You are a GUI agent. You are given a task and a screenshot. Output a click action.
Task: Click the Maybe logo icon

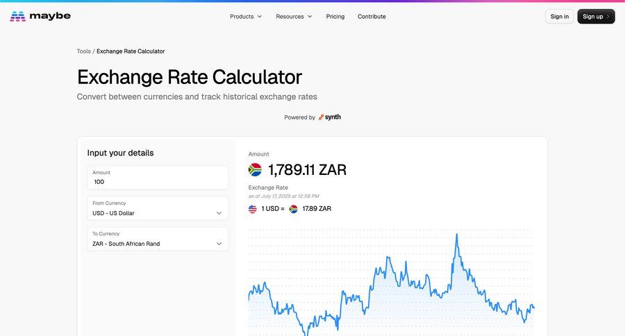click(17, 17)
